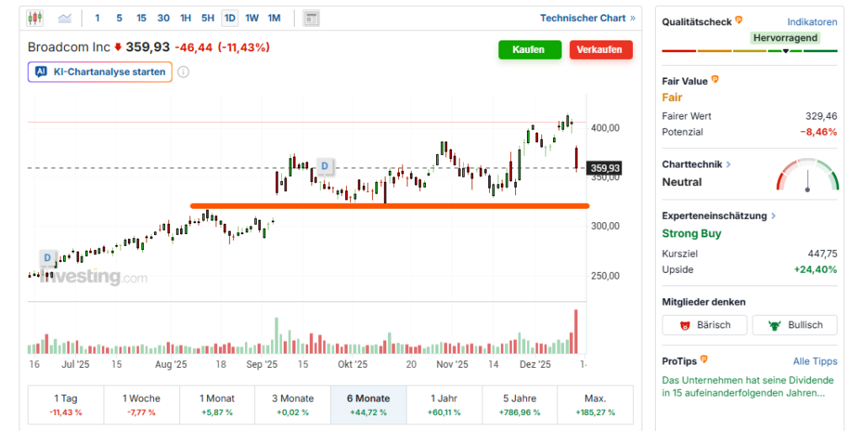
Task: Open the news overlay icon in chart toolbar
Action: point(311,18)
